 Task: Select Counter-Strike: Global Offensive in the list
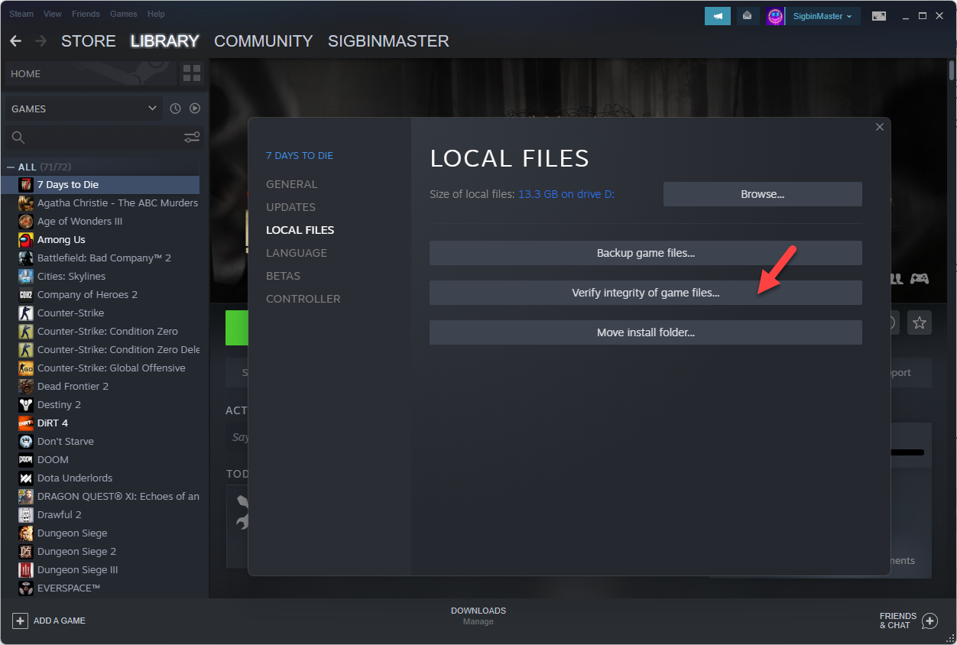tap(112, 368)
